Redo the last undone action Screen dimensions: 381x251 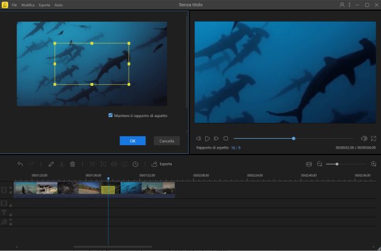(31, 164)
